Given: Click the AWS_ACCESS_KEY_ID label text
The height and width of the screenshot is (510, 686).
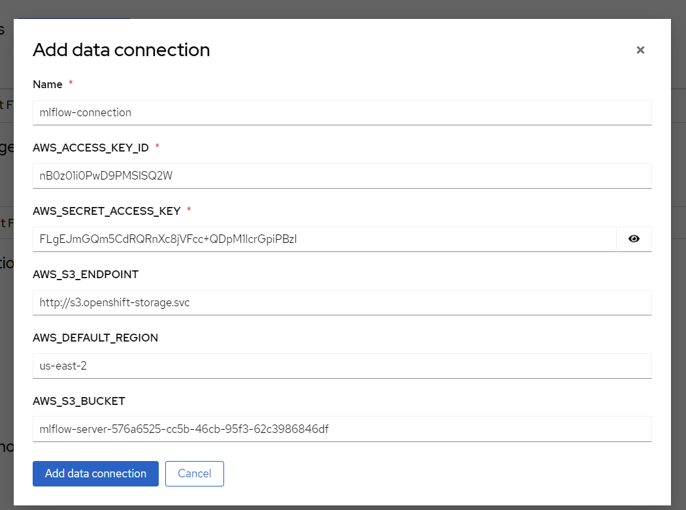Looking at the screenshot, I should click(x=91, y=148).
